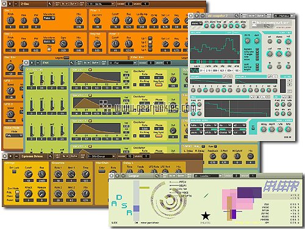Viewport: 305px width, 229px height.
Task: Open the 2-Osc snapshot preset dropdown
Action: (x=101, y=4)
